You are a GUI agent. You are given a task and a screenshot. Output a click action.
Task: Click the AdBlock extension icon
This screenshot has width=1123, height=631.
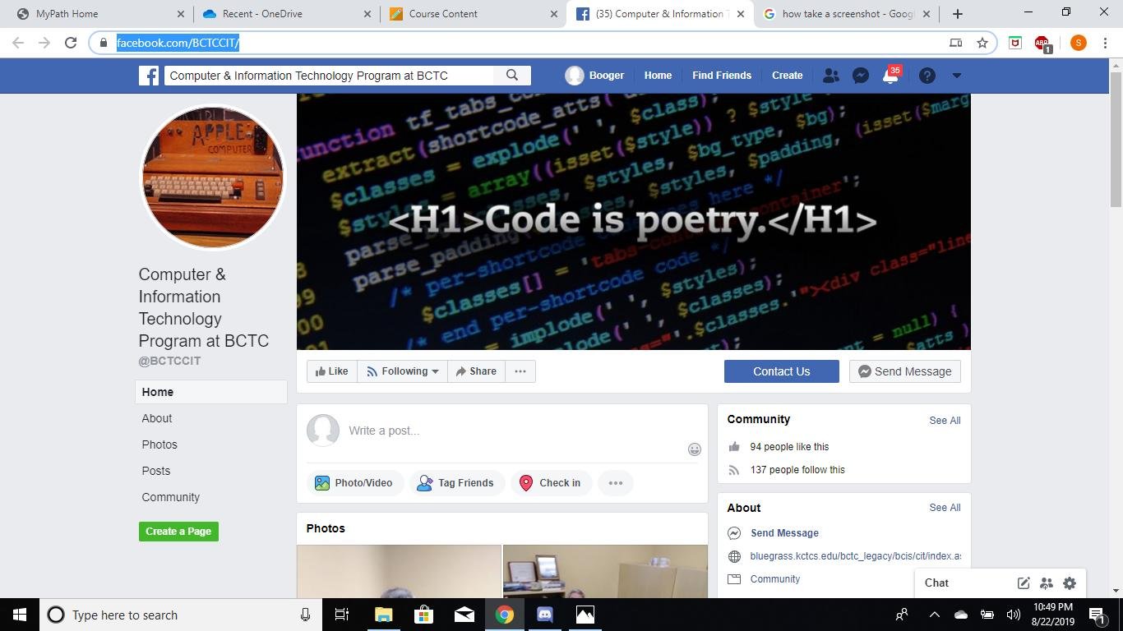[1042, 44]
